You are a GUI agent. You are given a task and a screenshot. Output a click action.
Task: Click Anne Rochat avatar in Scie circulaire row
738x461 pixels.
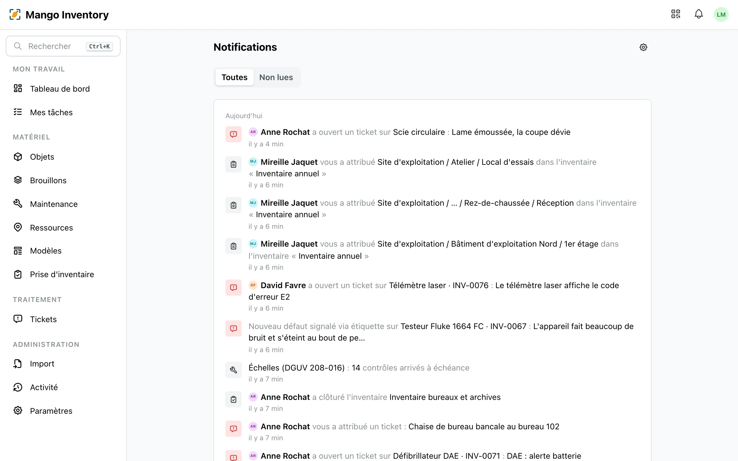pos(253,132)
